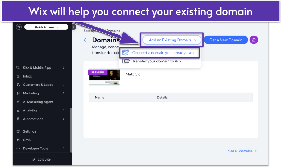Expand the Automations submenu chevron

tap(64, 119)
